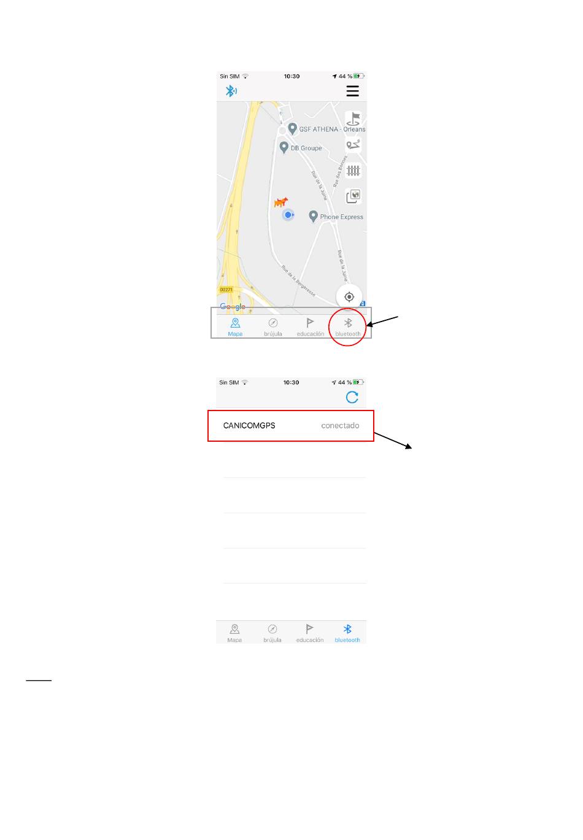Select the DB Groupe map pin
This screenshot has height=840, width=583.
(284, 147)
